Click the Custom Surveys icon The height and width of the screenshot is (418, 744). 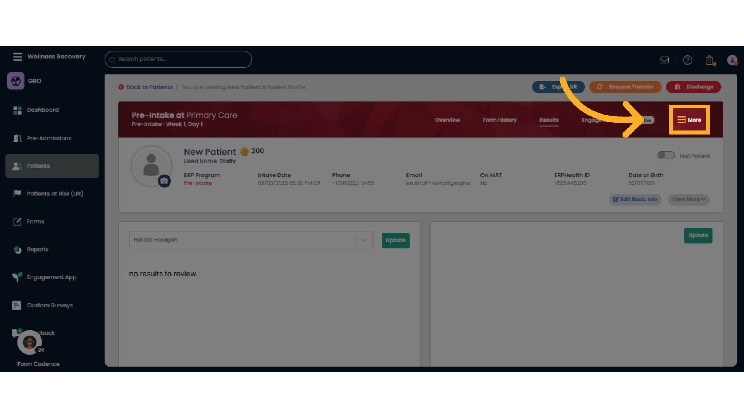tap(17, 305)
